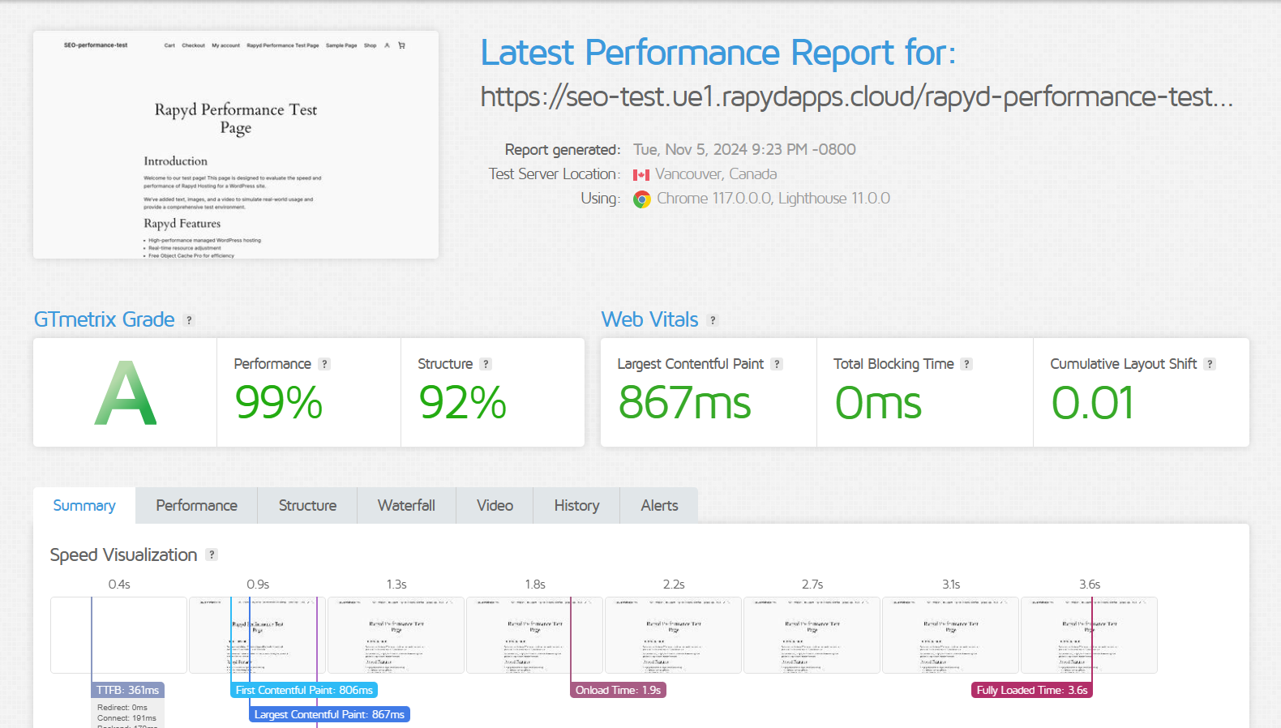This screenshot has height=728, width=1281.
Task: Click the blank 0.4s filmstrip frame
Action: 118,635
